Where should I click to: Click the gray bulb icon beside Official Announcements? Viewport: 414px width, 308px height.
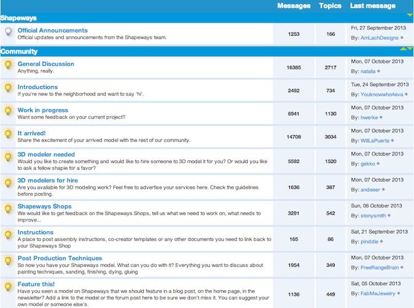click(x=8, y=32)
